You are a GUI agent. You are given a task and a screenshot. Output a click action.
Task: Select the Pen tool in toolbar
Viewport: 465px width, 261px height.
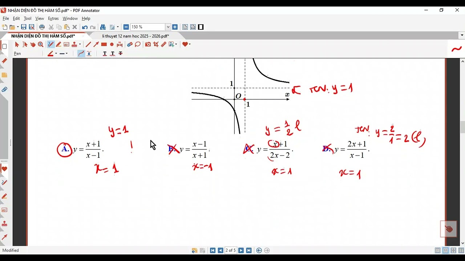click(51, 45)
